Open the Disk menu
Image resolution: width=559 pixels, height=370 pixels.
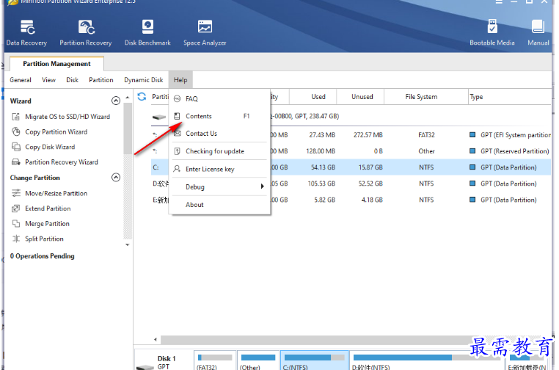click(x=72, y=80)
